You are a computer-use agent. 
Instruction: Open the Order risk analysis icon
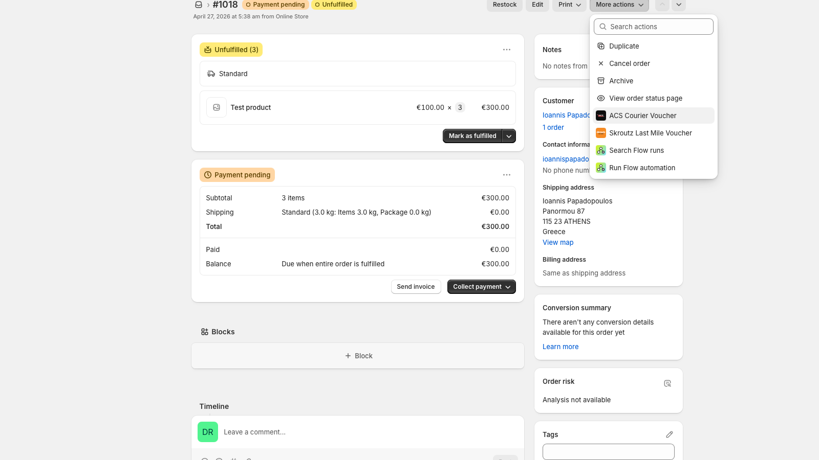[667, 383]
